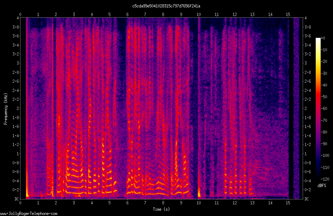The width and height of the screenshot is (333, 216).
Task: Click the '-60' color scale label
Action: click(324, 109)
